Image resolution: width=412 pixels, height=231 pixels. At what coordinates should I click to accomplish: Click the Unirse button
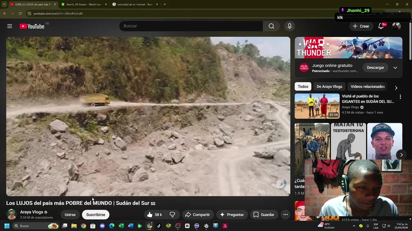(x=70, y=215)
